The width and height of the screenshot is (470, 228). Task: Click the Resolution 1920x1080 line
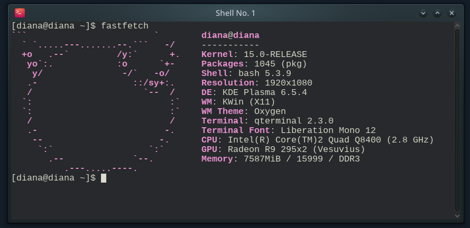pos(256,83)
